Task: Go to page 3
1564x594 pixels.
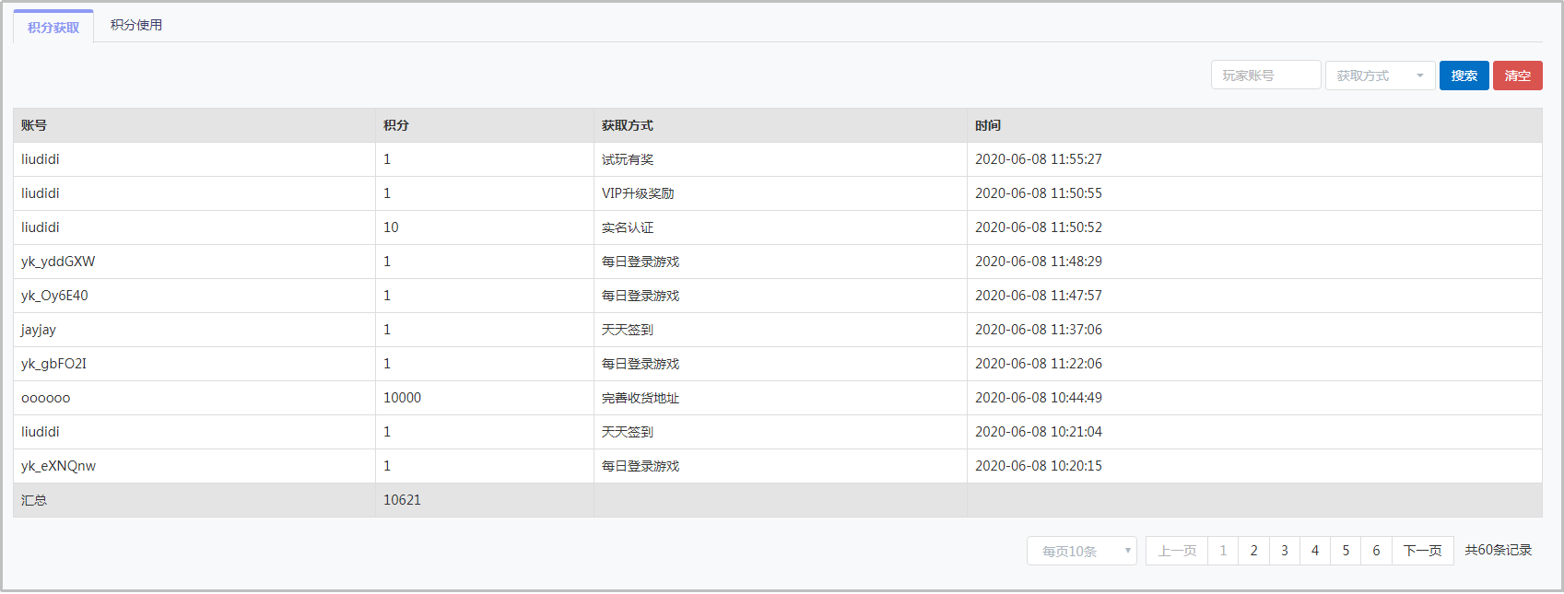Action: (x=1284, y=551)
